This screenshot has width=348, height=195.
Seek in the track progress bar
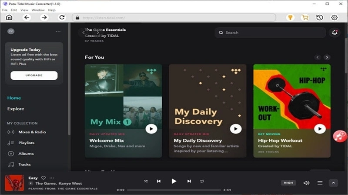pos(174,190)
